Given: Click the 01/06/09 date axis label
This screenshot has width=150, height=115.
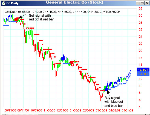Looking at the screenshot, I should point(75,110).
